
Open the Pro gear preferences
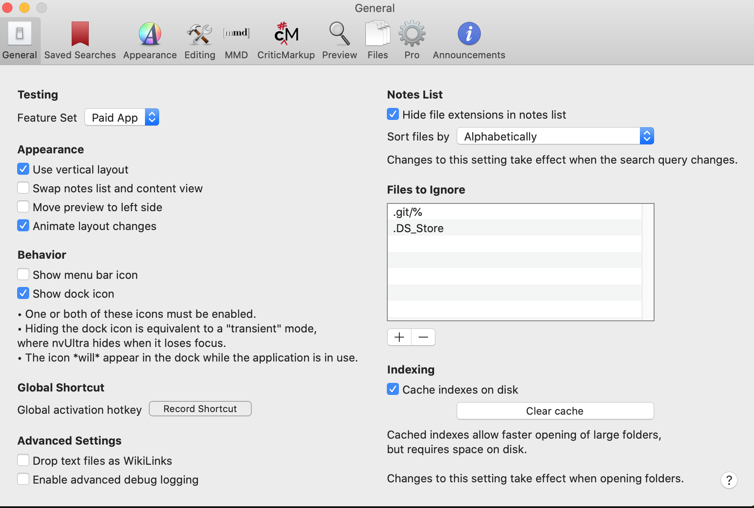click(412, 34)
